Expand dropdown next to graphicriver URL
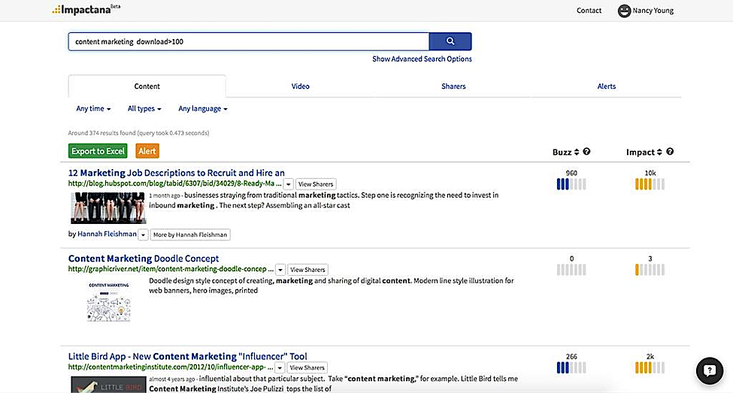 [280, 270]
